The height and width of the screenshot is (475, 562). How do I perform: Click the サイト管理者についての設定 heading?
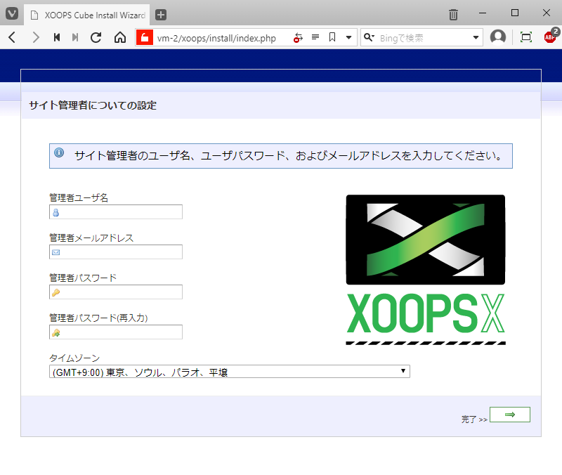tap(93, 105)
